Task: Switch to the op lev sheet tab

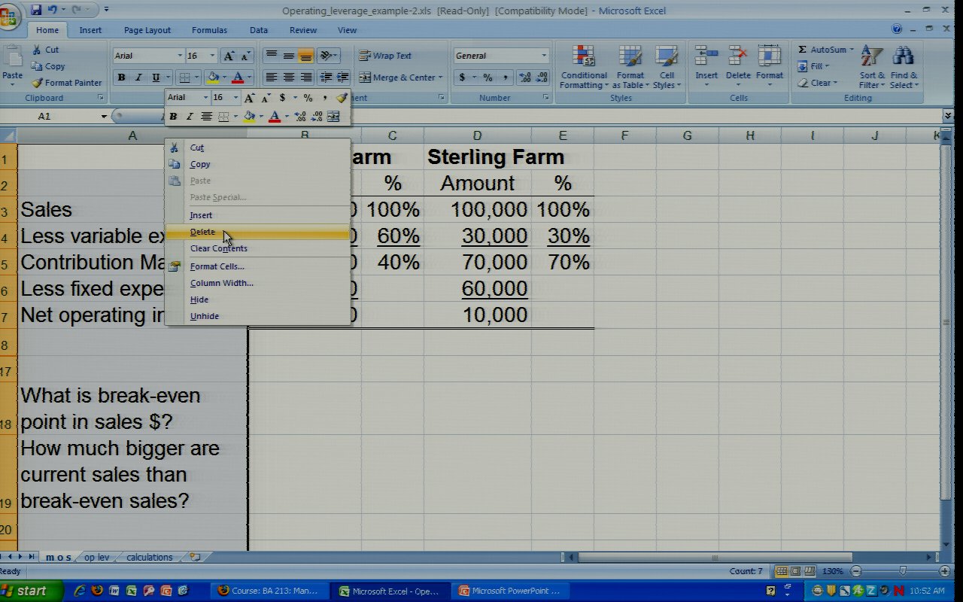Action: click(96, 558)
